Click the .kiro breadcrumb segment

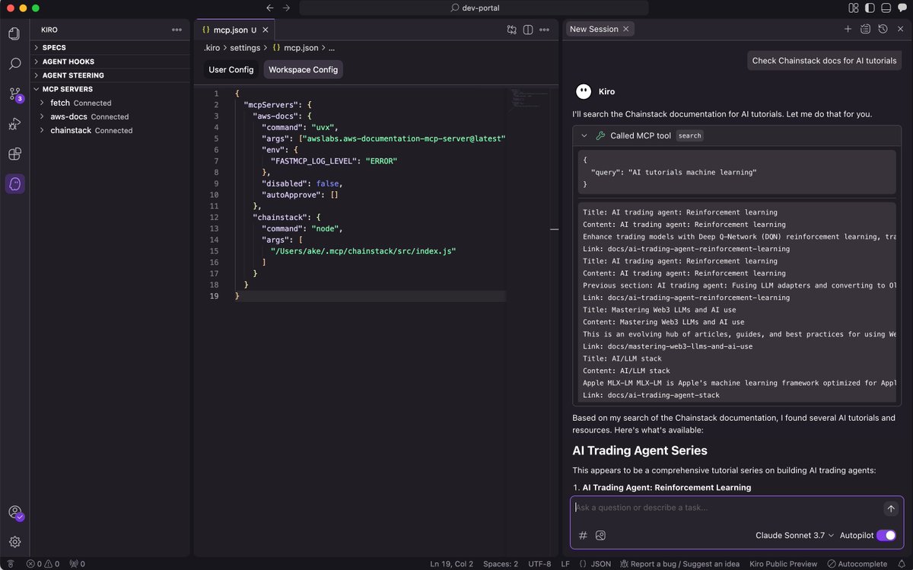212,47
